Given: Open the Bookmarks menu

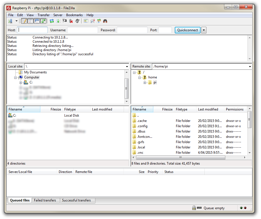Looking at the screenshot, I should pos(74,15).
